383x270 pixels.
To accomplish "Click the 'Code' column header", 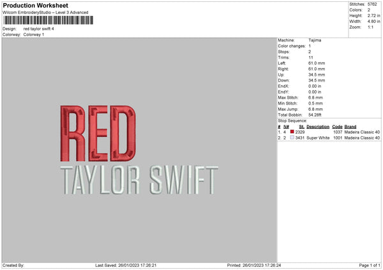I will [x=337, y=127].
